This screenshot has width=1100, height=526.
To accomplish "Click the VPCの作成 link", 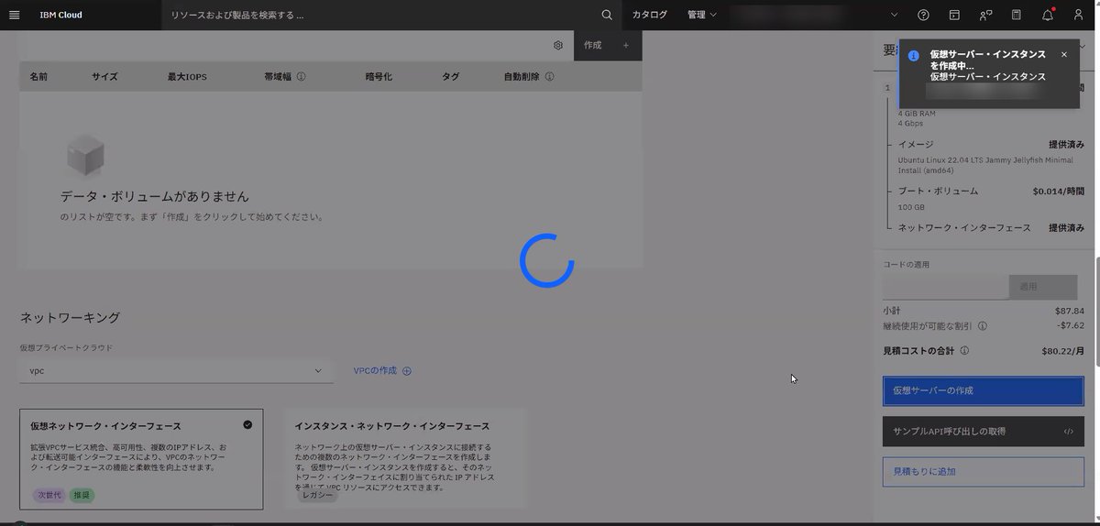I will 382,370.
